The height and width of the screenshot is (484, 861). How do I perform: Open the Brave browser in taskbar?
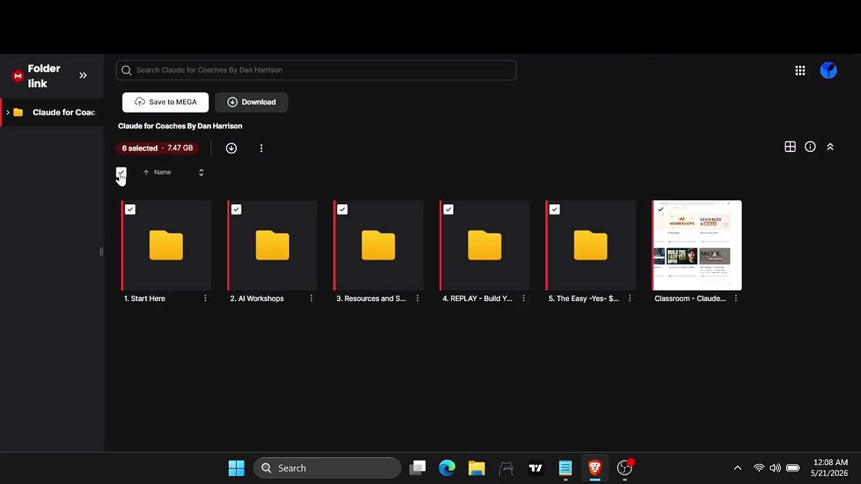point(595,468)
